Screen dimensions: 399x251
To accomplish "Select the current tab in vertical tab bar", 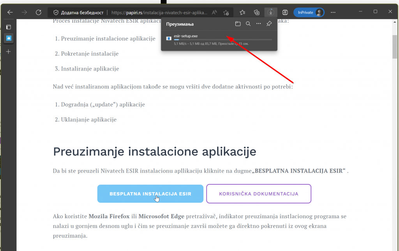I will click(9, 38).
